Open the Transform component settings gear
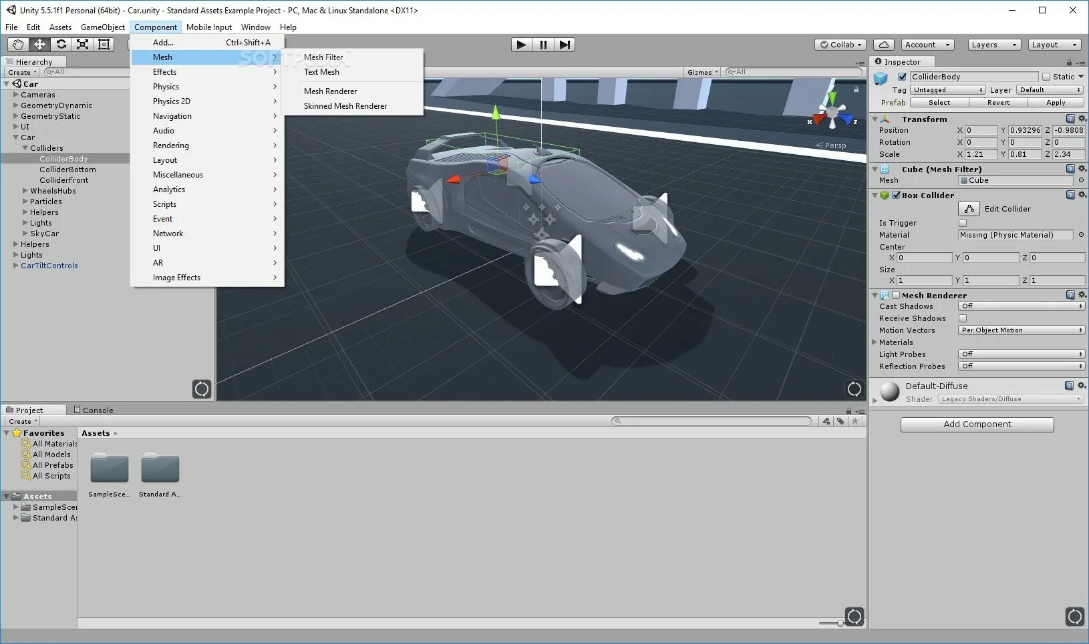The image size is (1089, 644). pyautogui.click(x=1082, y=119)
